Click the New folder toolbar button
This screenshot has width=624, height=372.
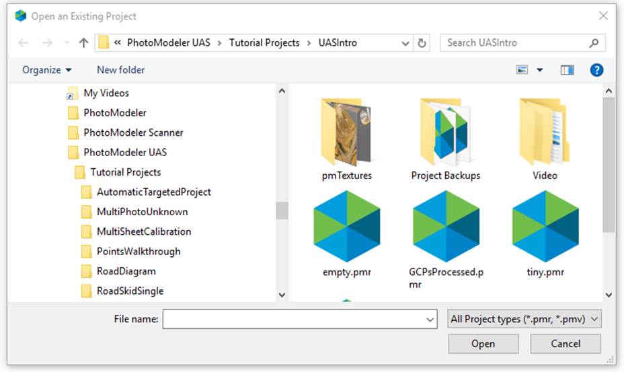click(x=120, y=70)
